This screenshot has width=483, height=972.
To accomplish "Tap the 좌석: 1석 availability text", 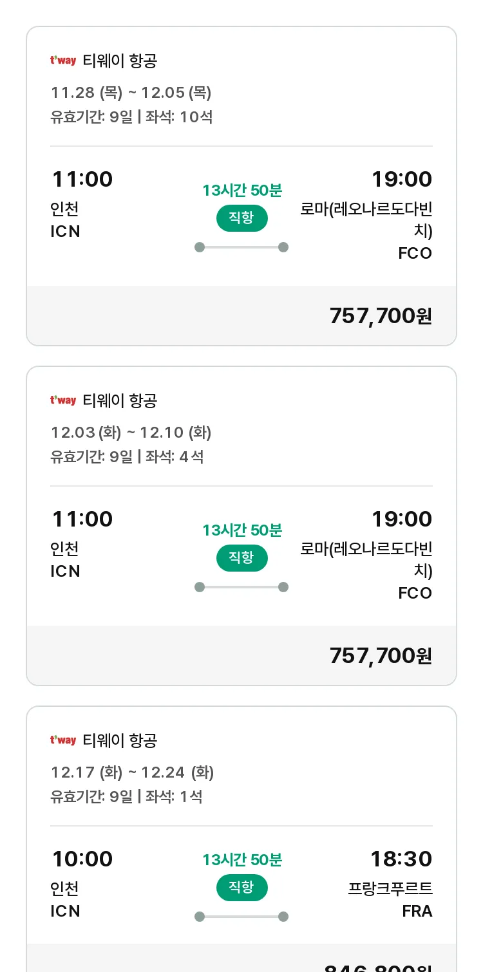I will (174, 797).
